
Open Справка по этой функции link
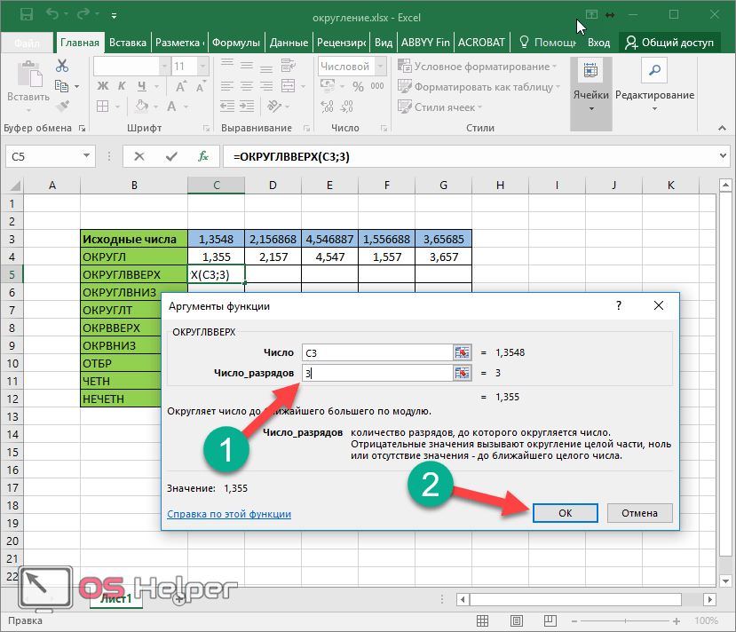coord(229,514)
